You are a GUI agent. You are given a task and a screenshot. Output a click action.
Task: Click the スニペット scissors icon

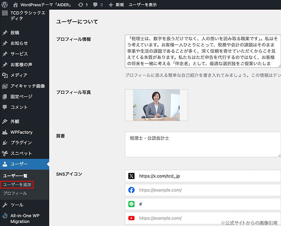point(5,153)
